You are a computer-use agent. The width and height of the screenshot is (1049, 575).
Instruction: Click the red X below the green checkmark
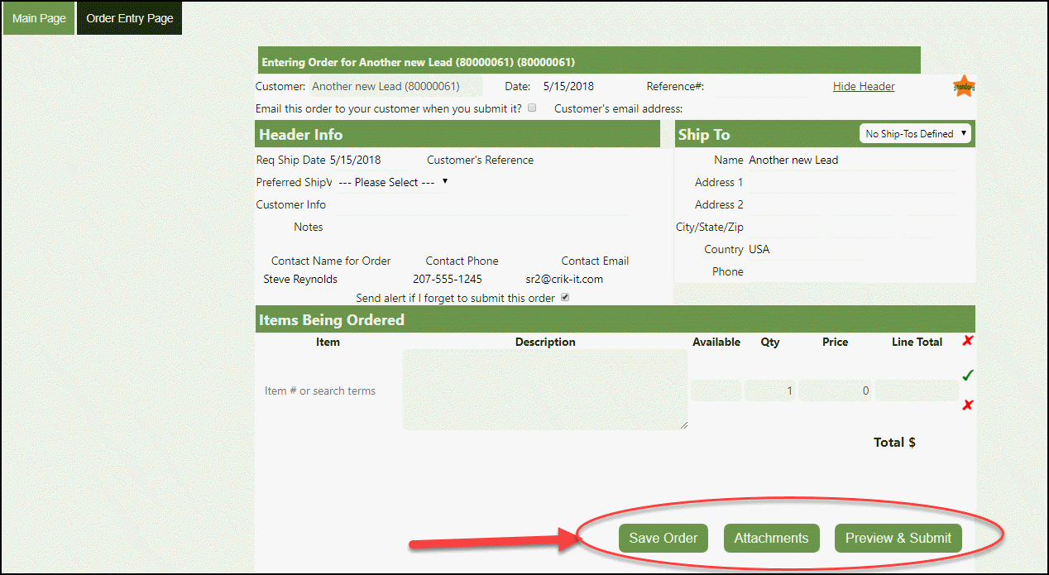tap(967, 405)
